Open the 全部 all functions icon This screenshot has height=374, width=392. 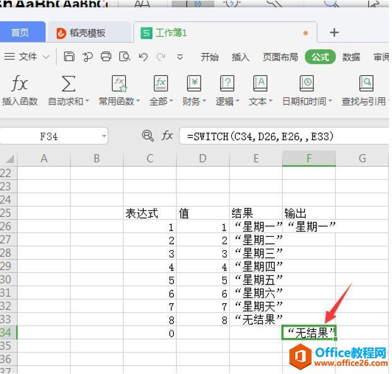pos(161,83)
